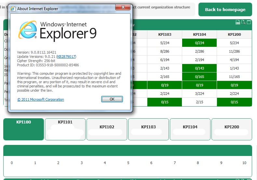Go back to homepage
Screen dimensions: 257x180
[x=225, y=9]
